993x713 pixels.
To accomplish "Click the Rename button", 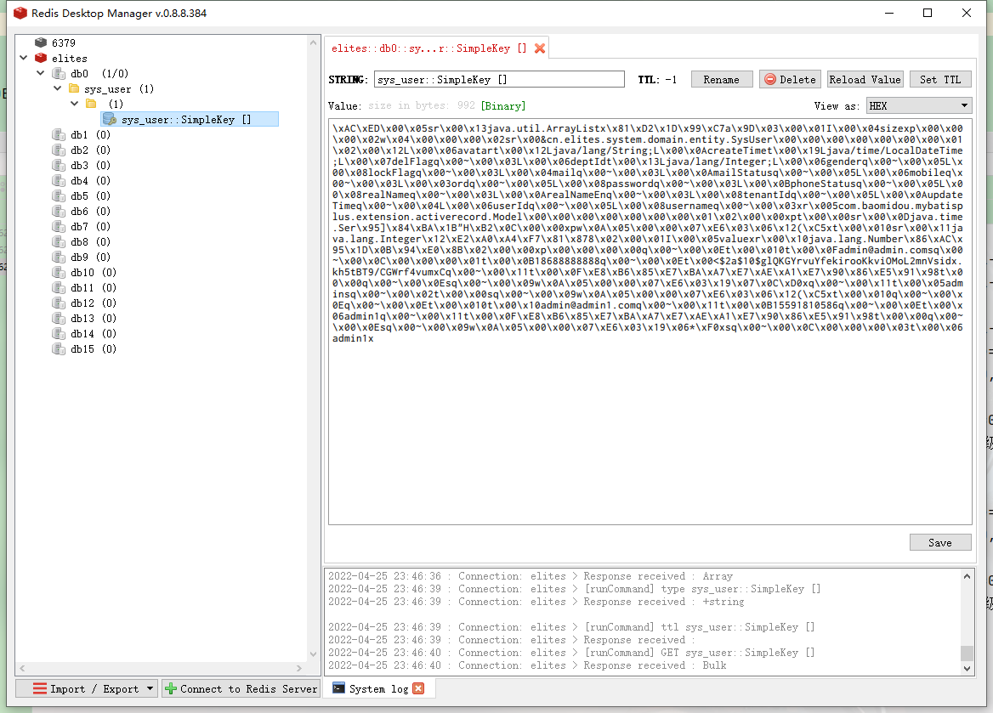I will [721, 79].
